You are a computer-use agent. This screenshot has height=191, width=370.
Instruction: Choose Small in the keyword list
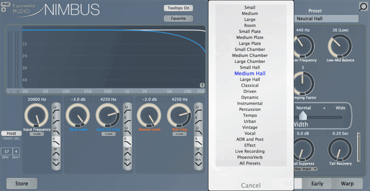coord(250,7)
